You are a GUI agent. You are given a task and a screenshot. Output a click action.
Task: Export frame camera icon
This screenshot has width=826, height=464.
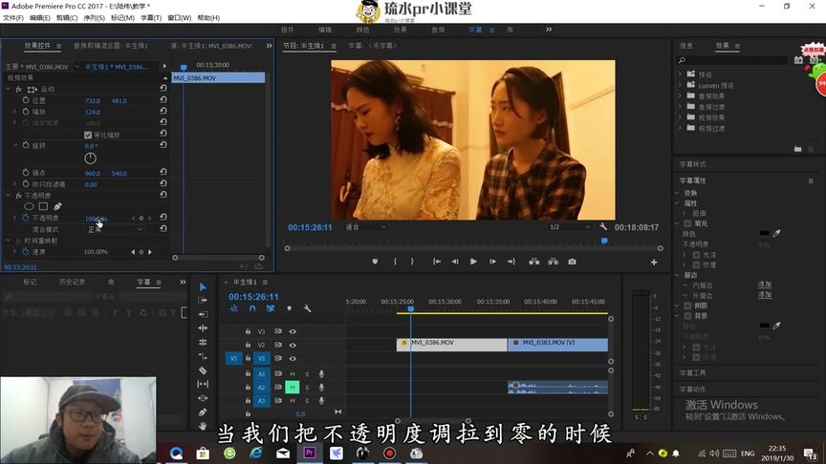tap(572, 262)
